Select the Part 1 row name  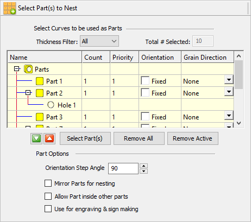point(54,81)
